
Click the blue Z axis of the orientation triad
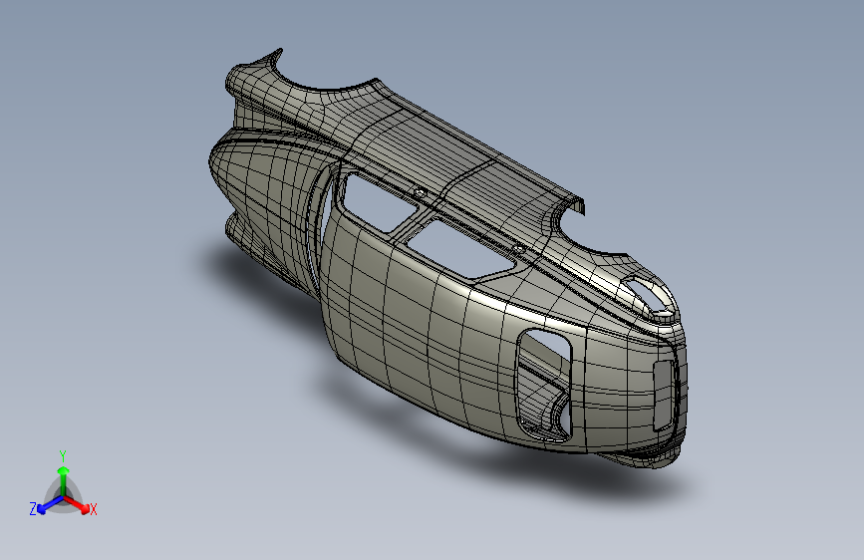tap(51, 505)
